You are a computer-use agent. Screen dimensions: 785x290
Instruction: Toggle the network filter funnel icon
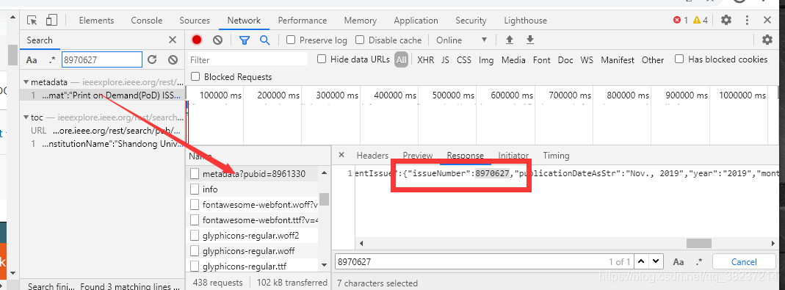[244, 40]
